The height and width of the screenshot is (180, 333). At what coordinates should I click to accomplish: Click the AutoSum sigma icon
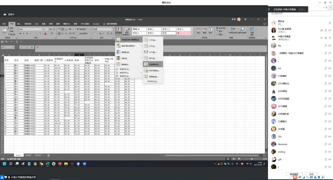coord(217,28)
